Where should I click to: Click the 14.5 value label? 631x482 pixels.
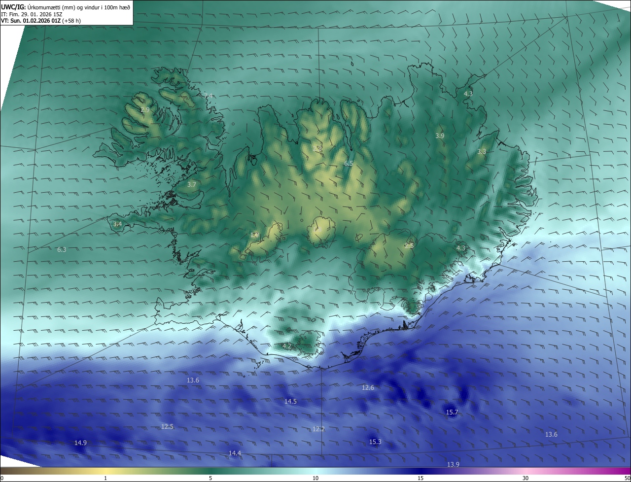[x=290, y=402]
